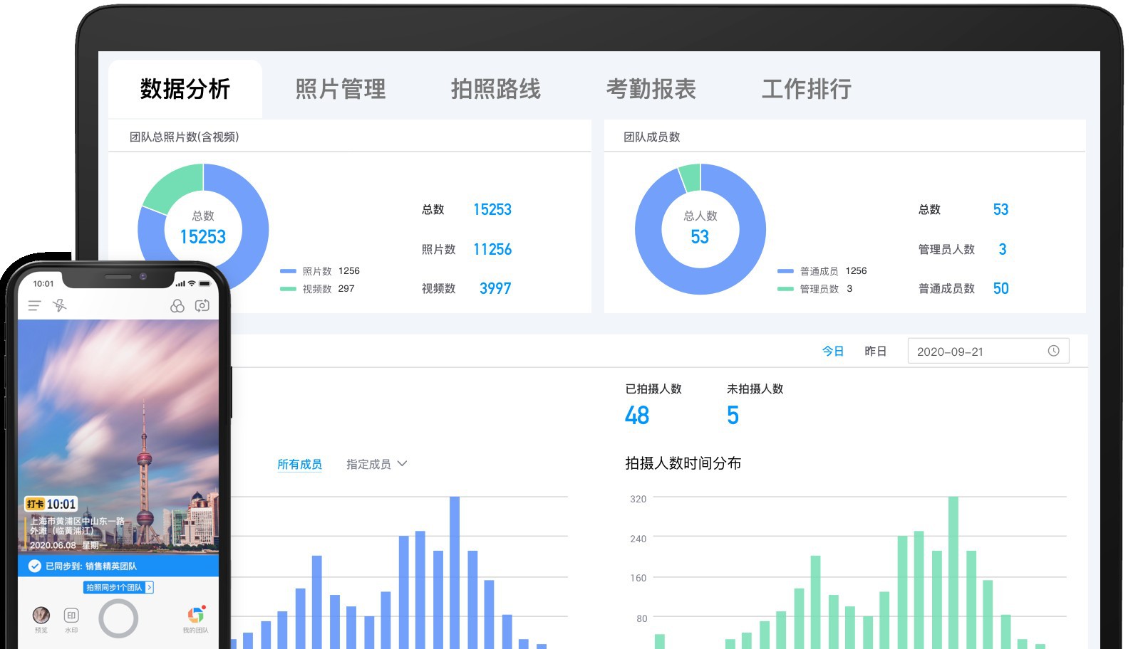Image resolution: width=1143 pixels, height=649 pixels.
Task: Toggle the camera flash icon
Action: tap(60, 306)
